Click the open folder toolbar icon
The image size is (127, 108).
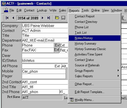pyautogui.click(x=57, y=18)
